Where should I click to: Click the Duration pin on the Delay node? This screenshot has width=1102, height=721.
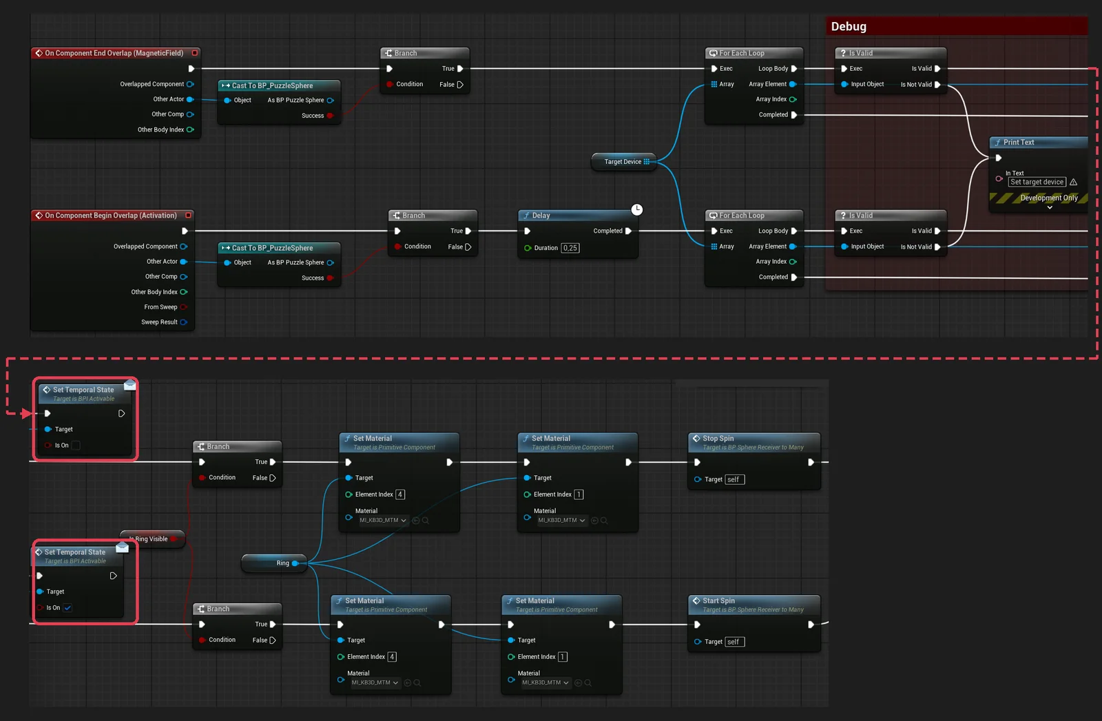tap(528, 248)
